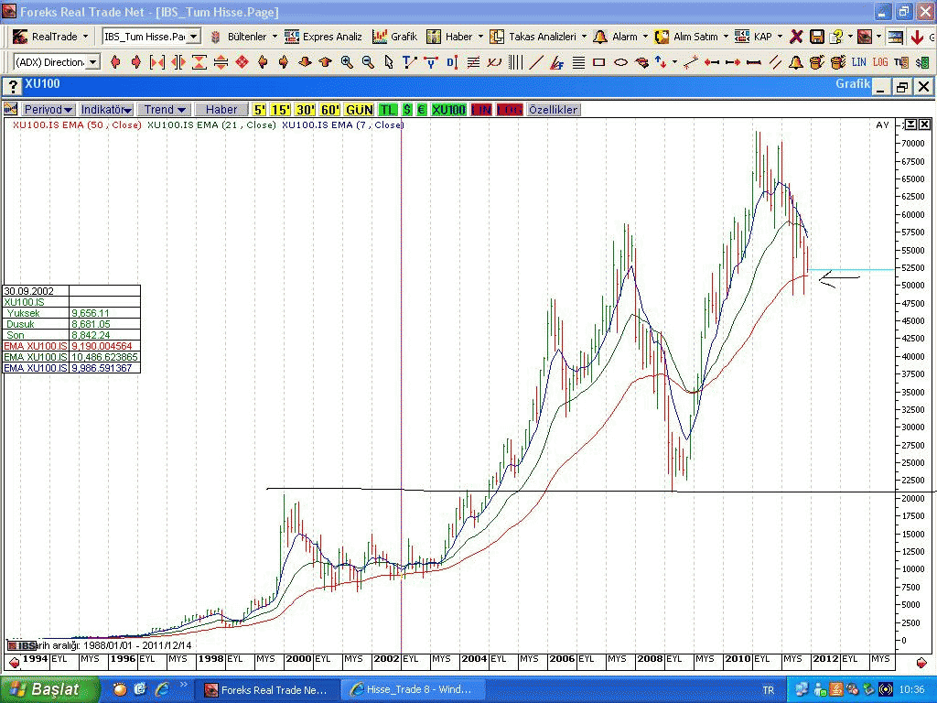
Task: Expand the KAP dropdown
Action: click(780, 37)
